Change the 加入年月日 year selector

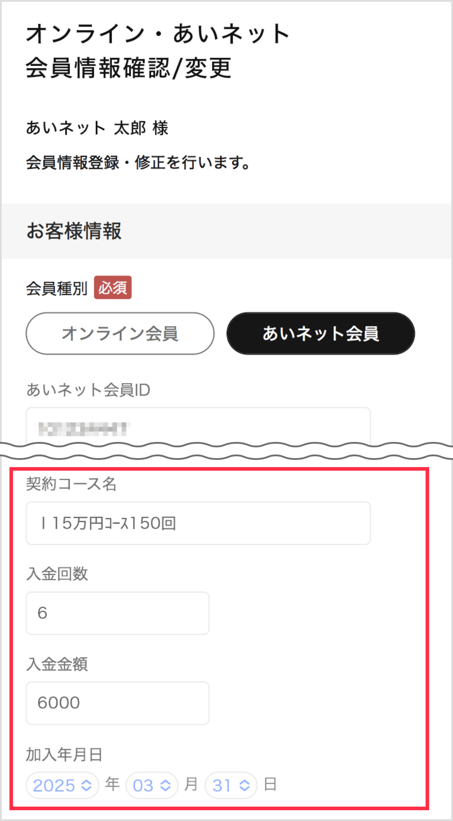[62, 786]
